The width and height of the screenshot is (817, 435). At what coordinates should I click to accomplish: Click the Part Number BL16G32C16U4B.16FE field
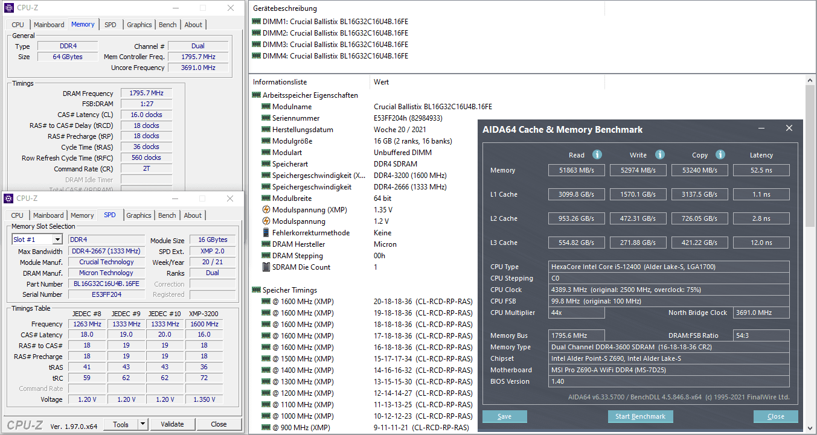[106, 284]
